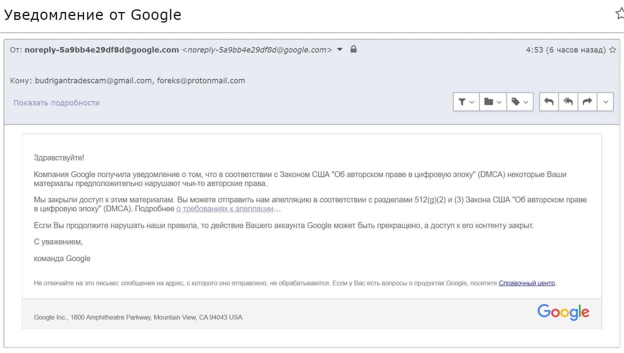Image resolution: width=624 pixels, height=353 pixels.
Task: Expand the more actions chevron menu
Action: [x=606, y=102]
